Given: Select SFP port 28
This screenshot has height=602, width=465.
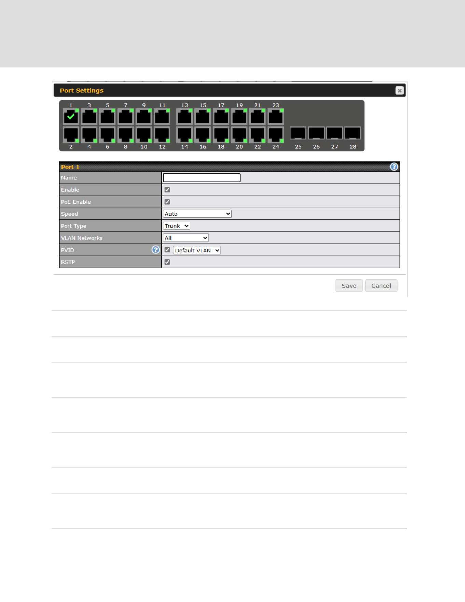Looking at the screenshot, I should coord(353,133).
